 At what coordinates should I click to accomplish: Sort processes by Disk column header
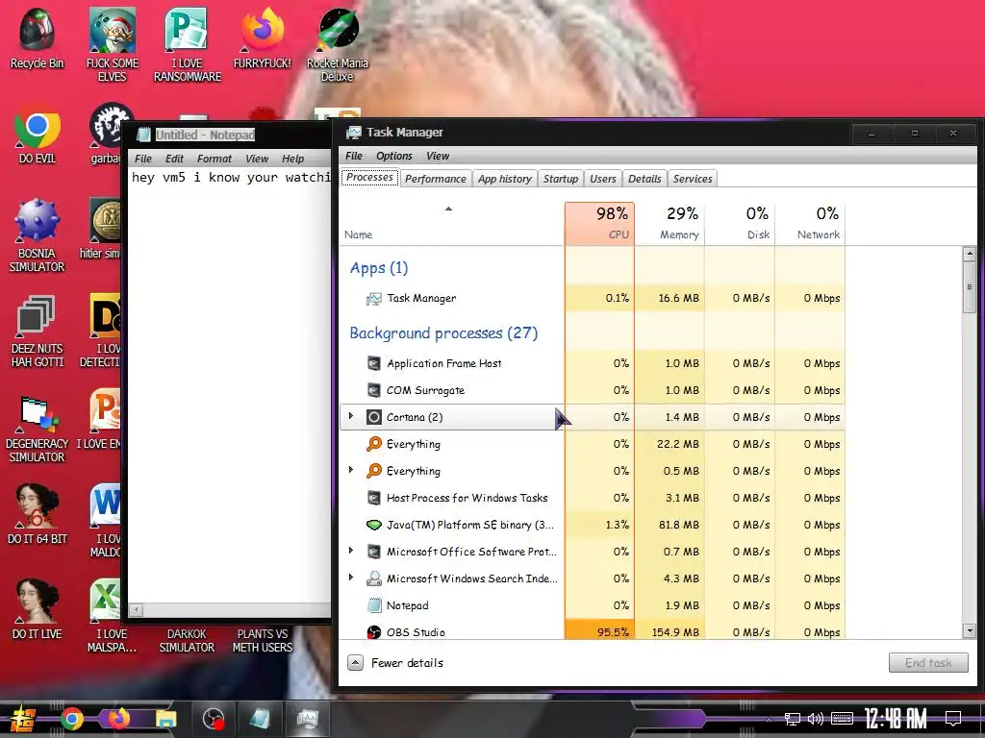740,223
